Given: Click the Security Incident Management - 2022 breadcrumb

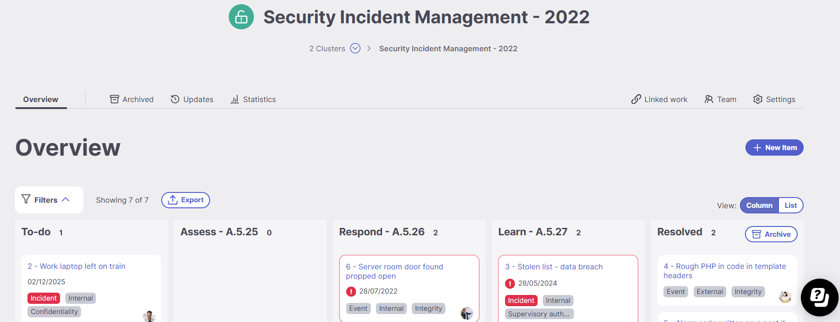Looking at the screenshot, I should coord(448,48).
